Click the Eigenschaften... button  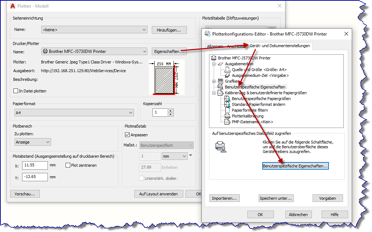(x=169, y=51)
